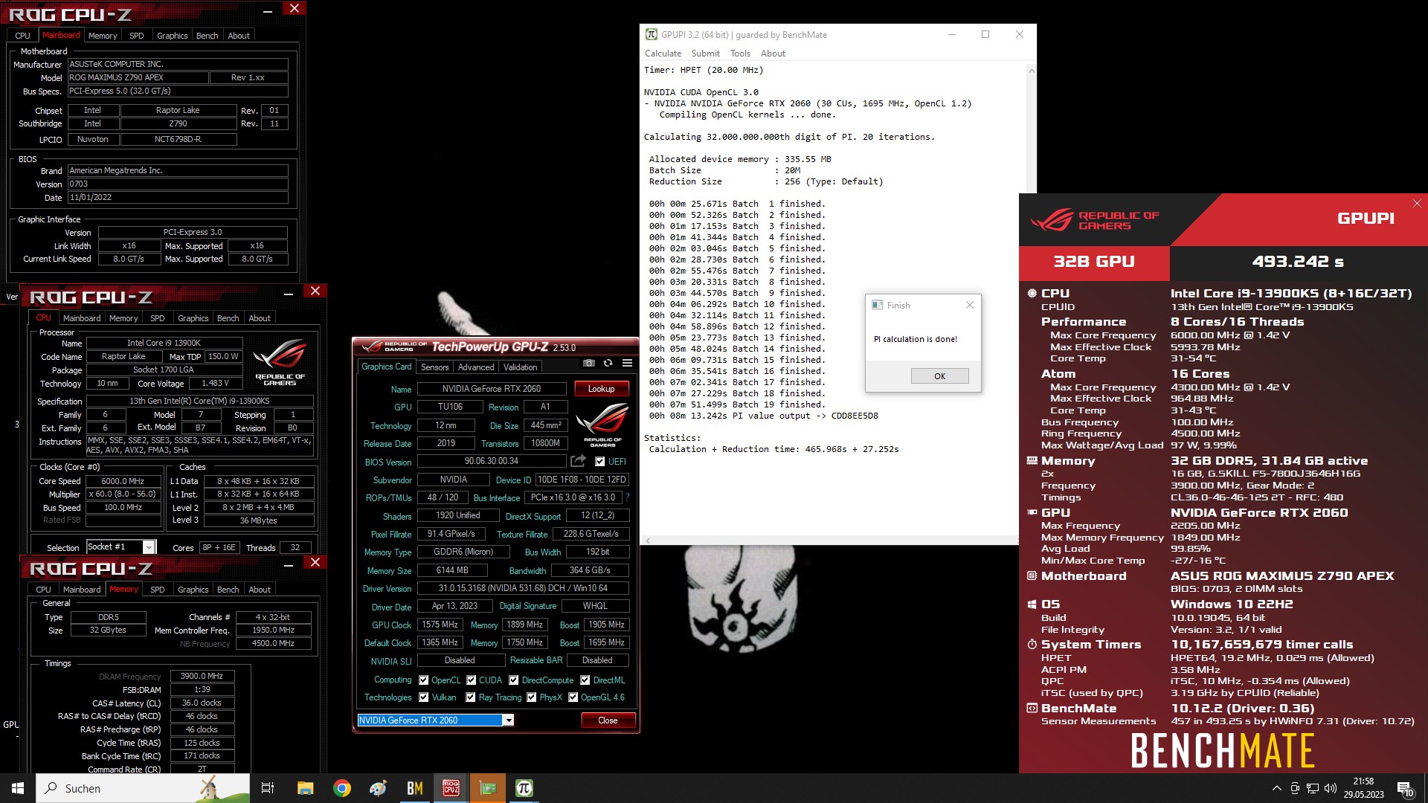Image resolution: width=1428 pixels, height=803 pixels.
Task: Launch Google Chrome from the taskbar
Action: [342, 788]
